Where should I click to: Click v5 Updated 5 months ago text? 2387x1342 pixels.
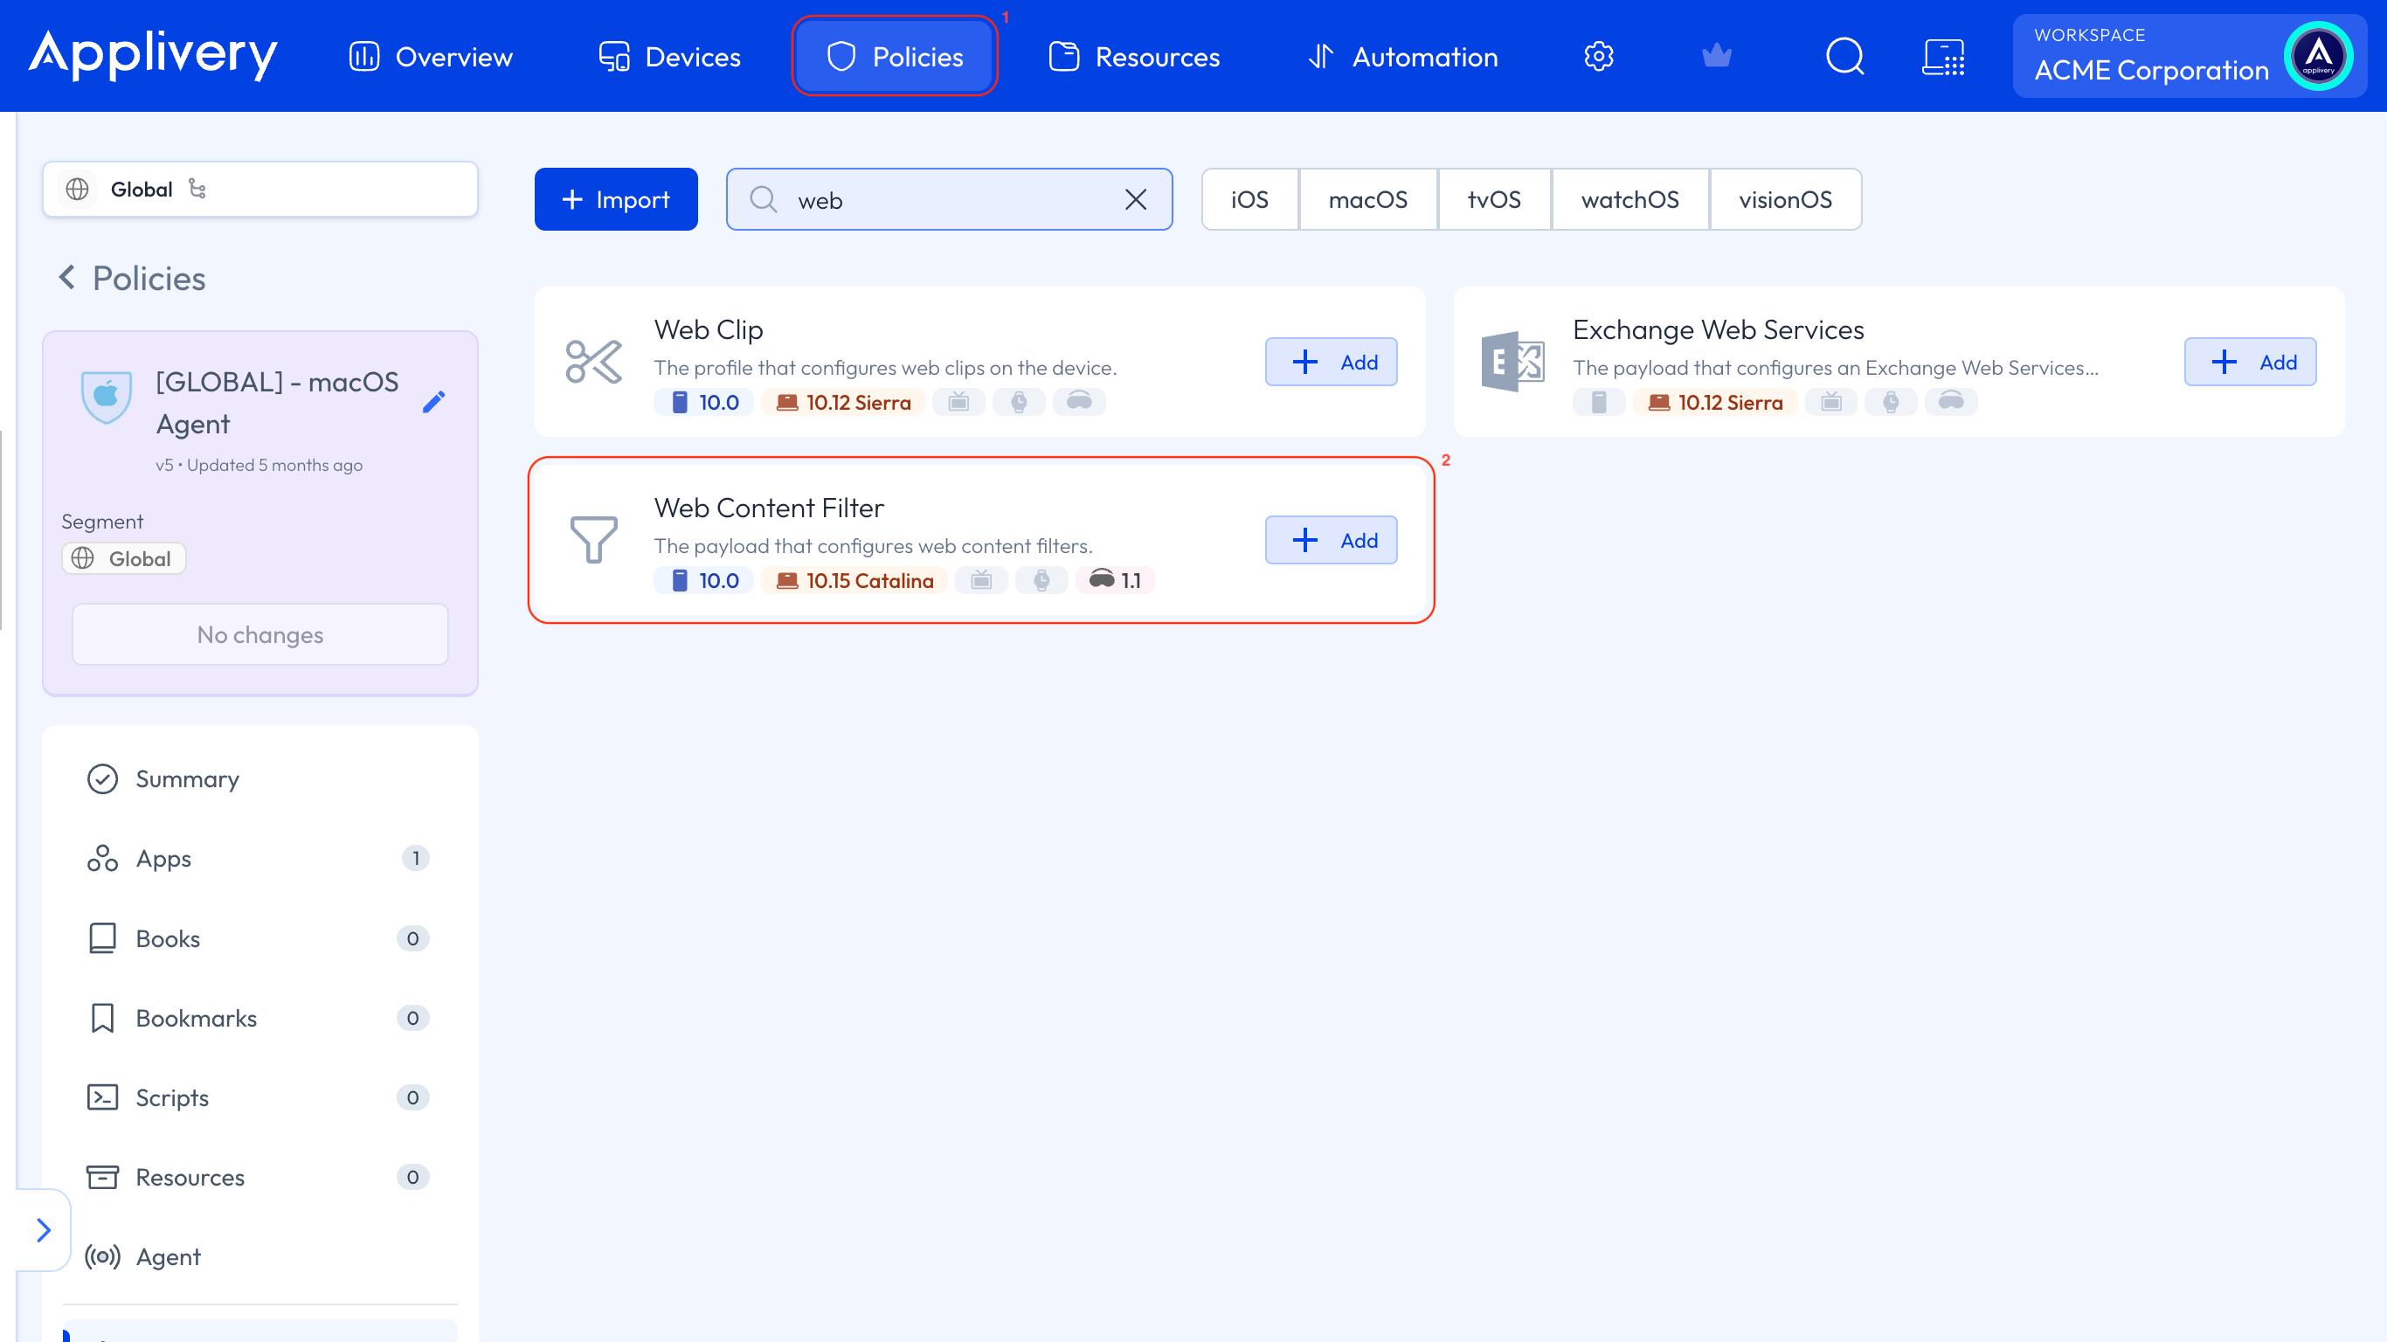[259, 466]
